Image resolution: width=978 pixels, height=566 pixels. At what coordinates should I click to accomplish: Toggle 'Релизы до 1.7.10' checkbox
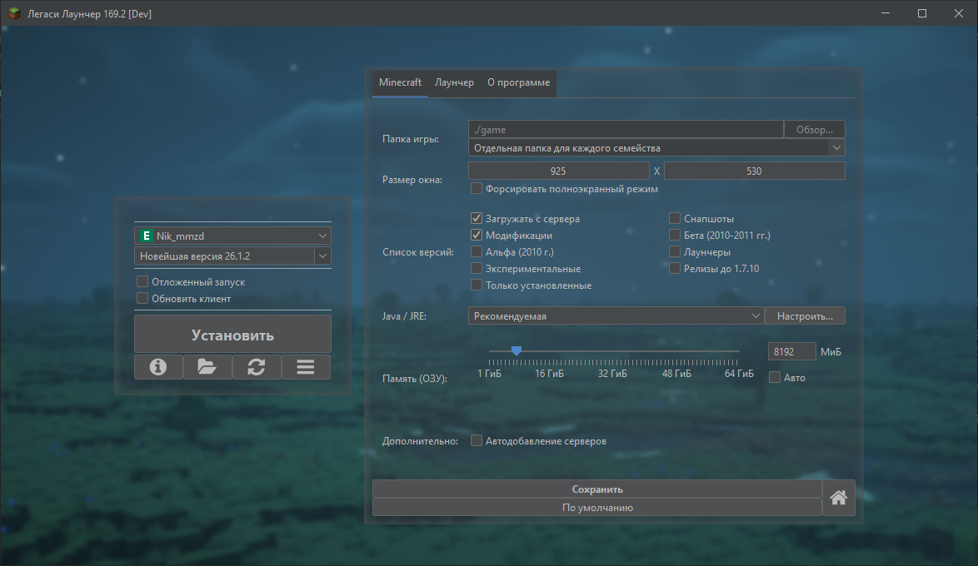pos(674,269)
